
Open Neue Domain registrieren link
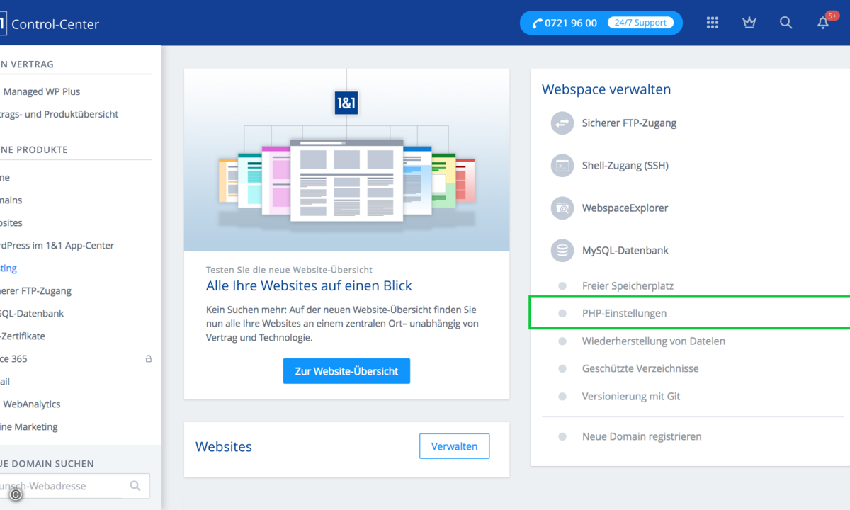tap(642, 437)
